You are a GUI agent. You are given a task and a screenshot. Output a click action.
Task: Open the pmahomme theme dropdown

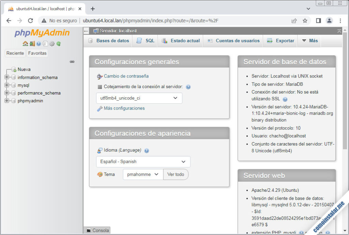click(x=143, y=174)
